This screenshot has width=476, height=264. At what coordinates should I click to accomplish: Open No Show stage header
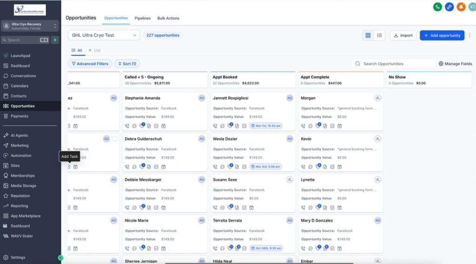pyautogui.click(x=429, y=80)
